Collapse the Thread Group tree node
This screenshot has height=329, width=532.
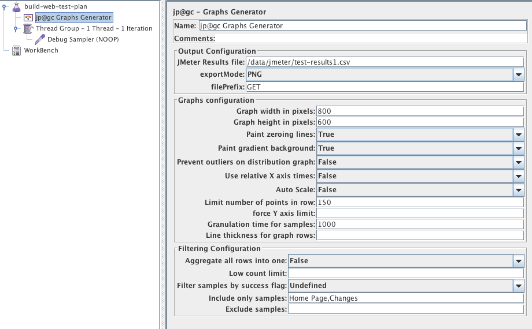click(x=15, y=29)
